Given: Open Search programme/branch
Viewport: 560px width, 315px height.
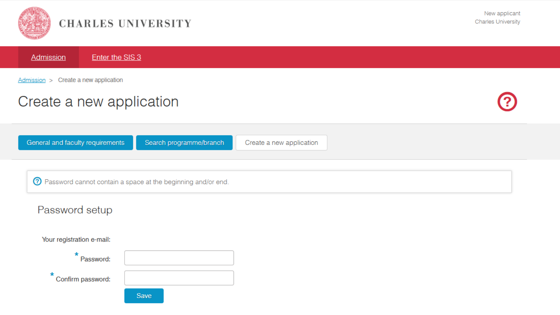Looking at the screenshot, I should tap(184, 143).
